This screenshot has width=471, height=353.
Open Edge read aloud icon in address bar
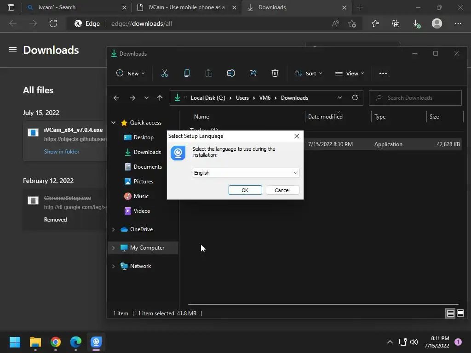(x=335, y=23)
